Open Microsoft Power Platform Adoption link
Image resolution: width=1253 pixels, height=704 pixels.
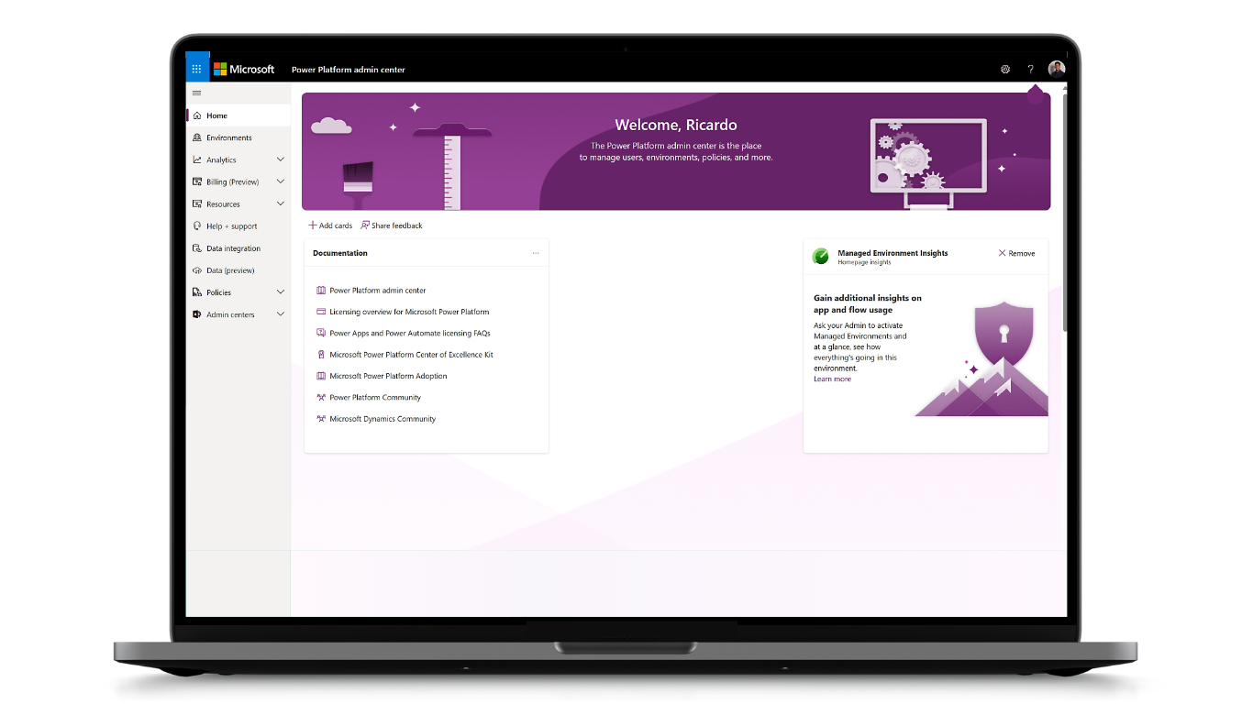388,376
